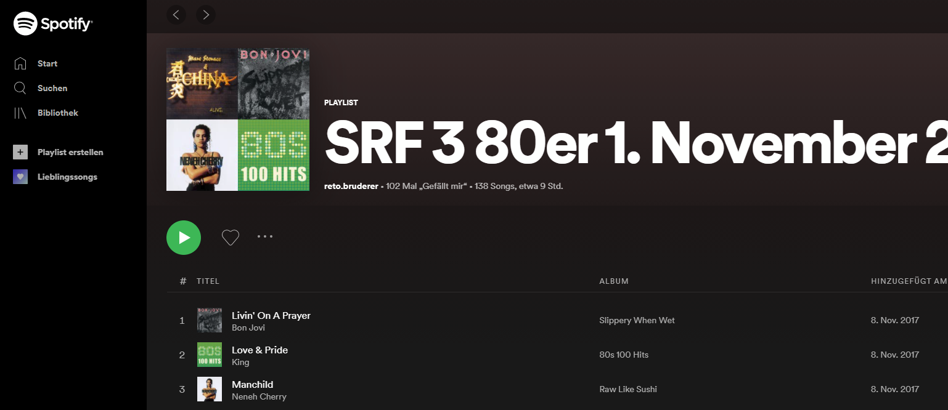This screenshot has width=948, height=410.
Task: Click the date in the Manchild row
Action: 895,389
